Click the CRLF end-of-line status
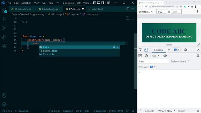 87,111
